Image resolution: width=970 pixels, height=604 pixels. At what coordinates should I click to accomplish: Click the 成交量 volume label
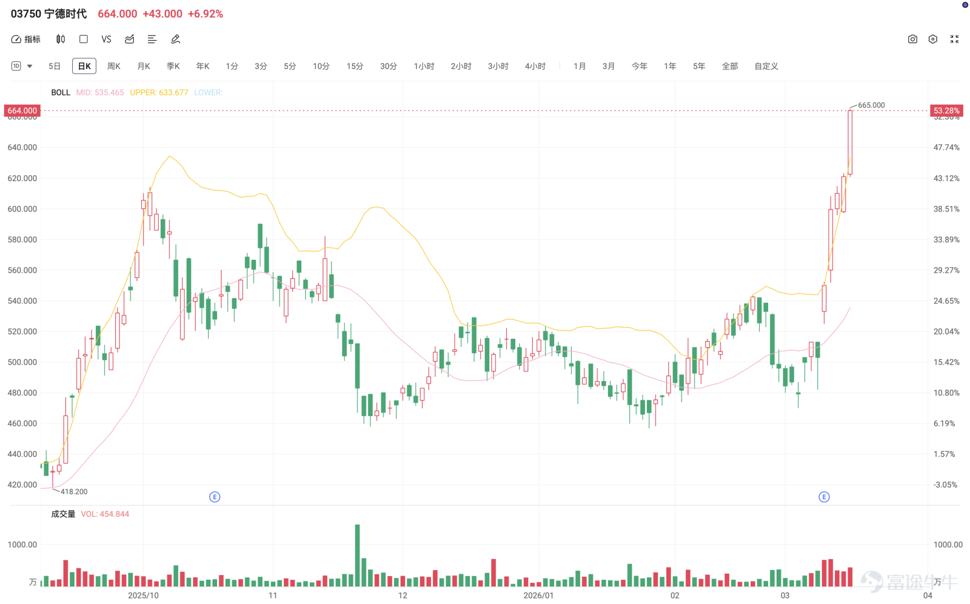pos(63,514)
